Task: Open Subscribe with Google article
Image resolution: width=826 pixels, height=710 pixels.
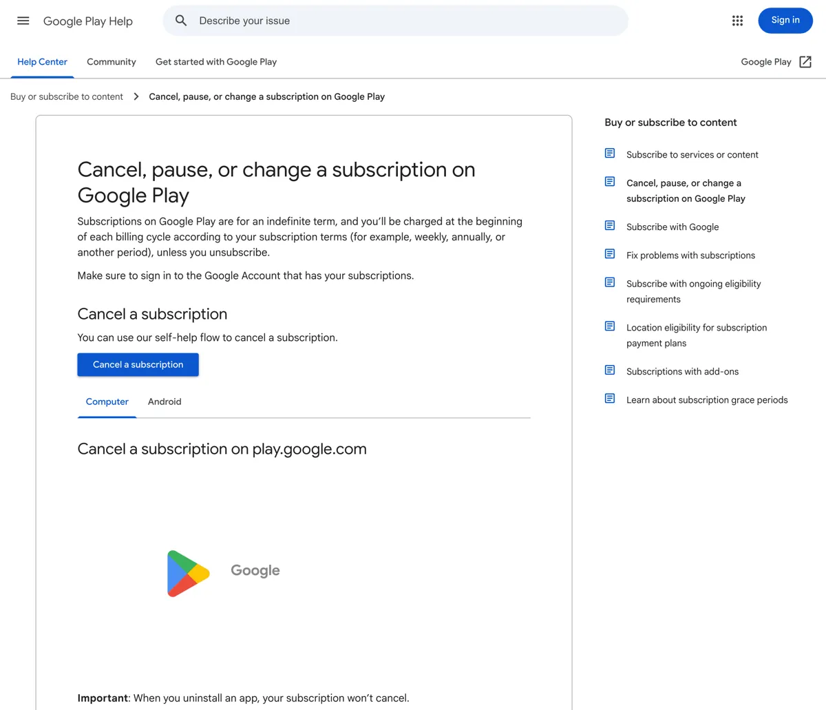Action: coord(673,227)
